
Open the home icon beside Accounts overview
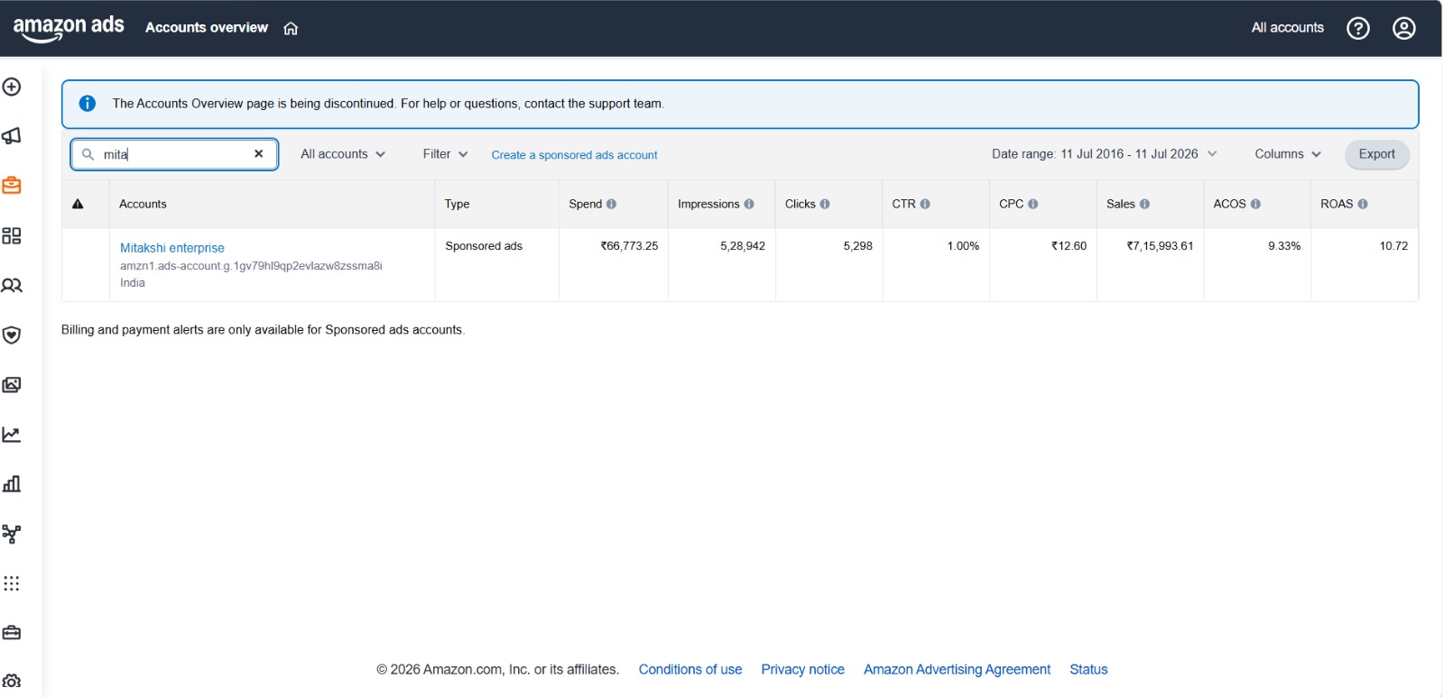coord(291,28)
